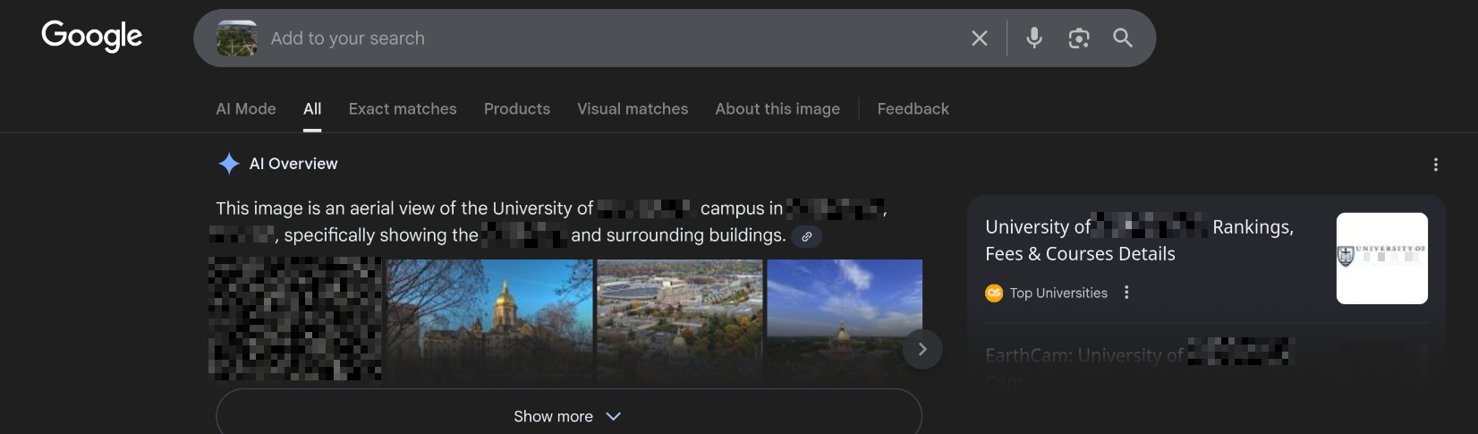Viewport: 1478px width, 434px height.
Task: Switch to AI Mode tab
Action: tap(246, 109)
